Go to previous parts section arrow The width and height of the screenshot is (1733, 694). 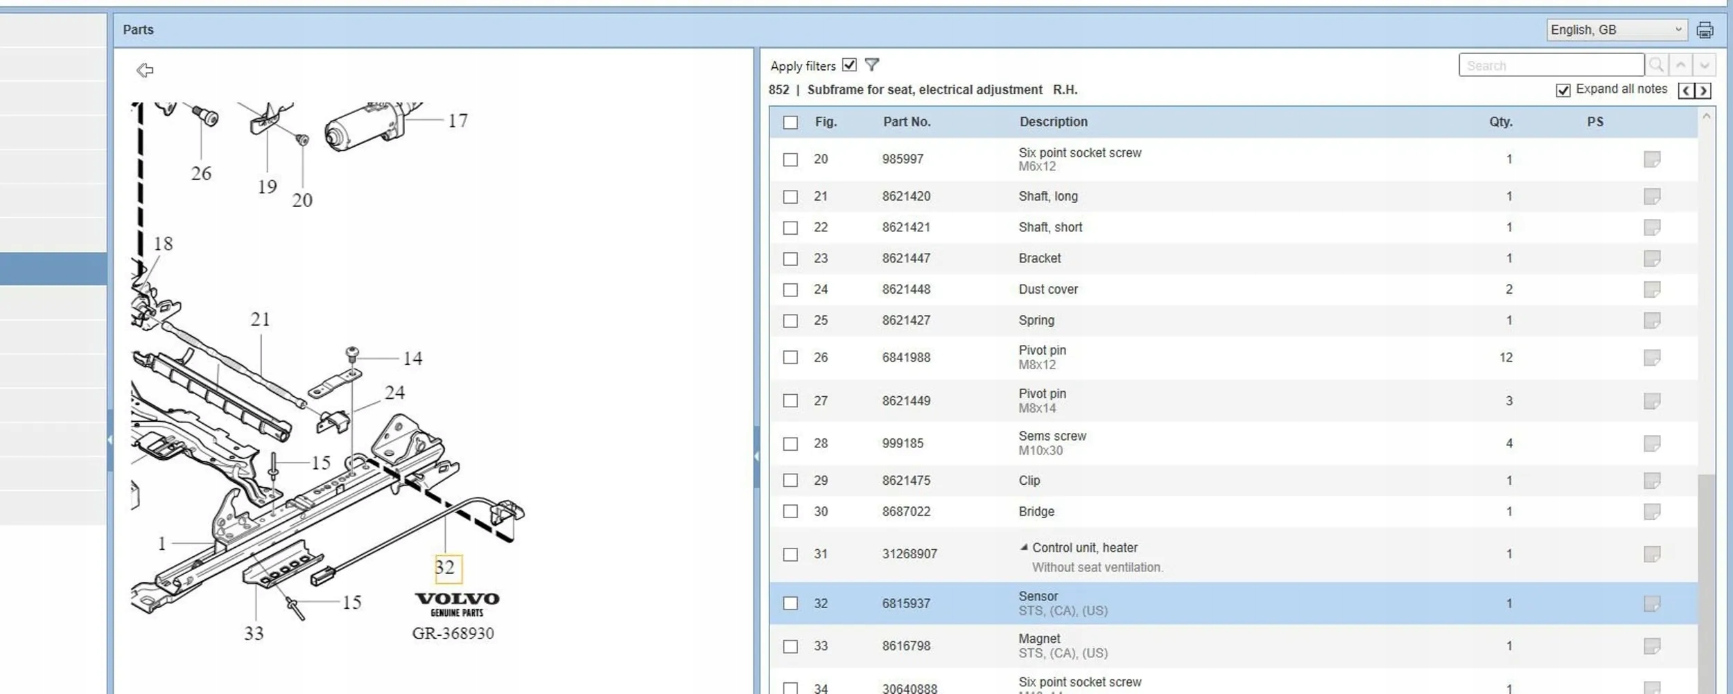(1687, 91)
